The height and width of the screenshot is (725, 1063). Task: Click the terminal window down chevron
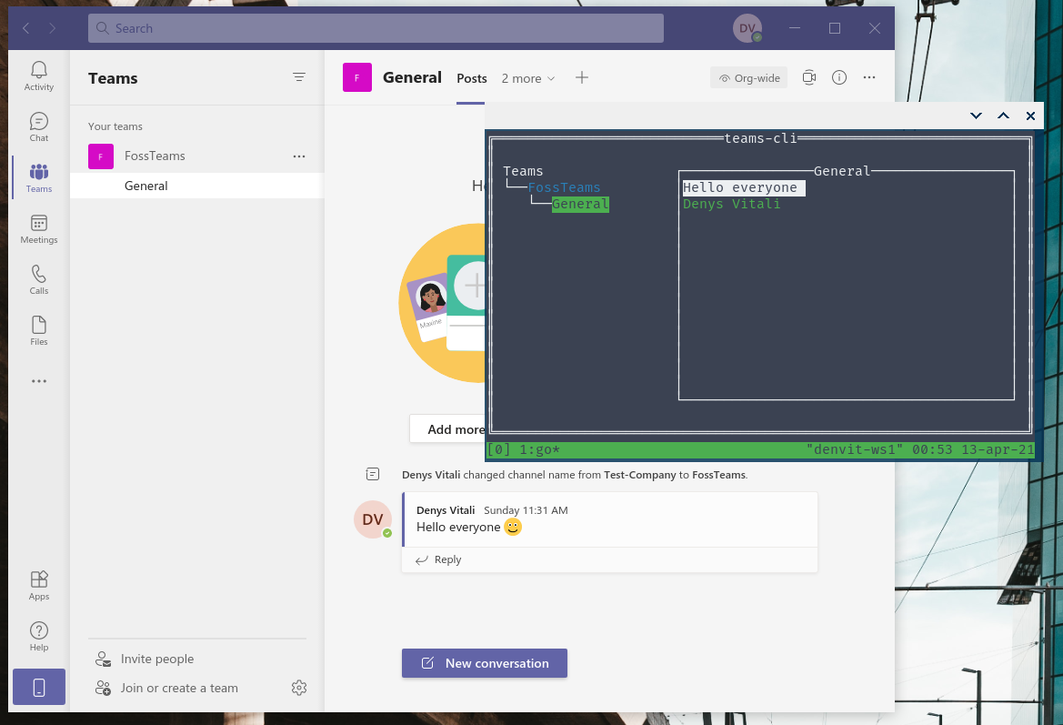coord(977,116)
